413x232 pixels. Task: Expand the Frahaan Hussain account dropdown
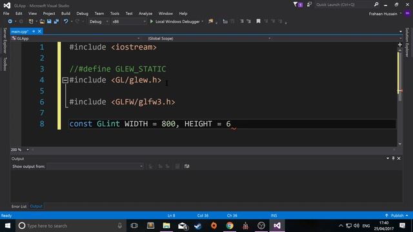coord(401,14)
